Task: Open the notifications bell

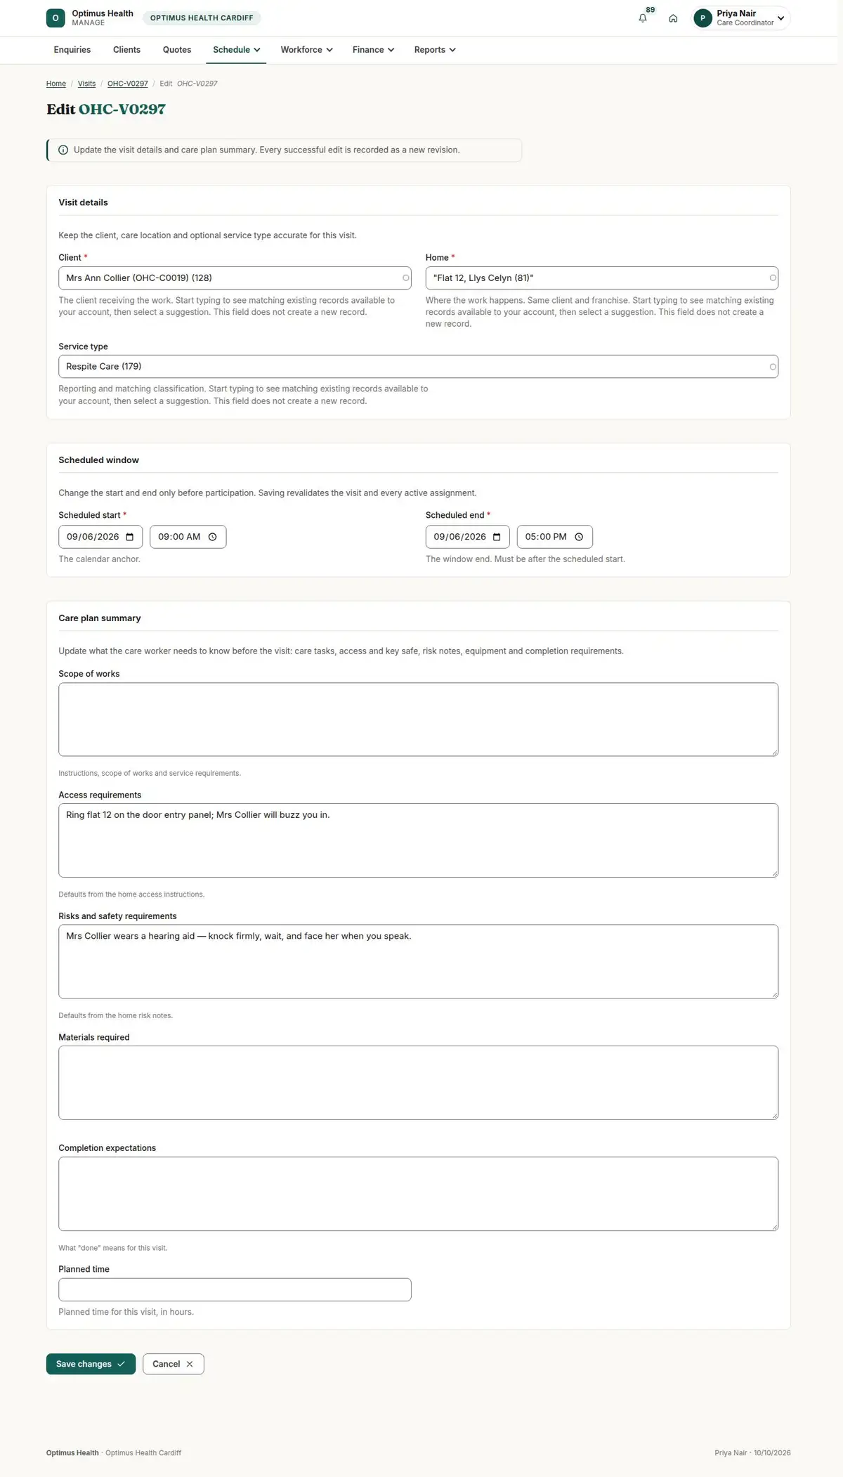Action: click(643, 18)
